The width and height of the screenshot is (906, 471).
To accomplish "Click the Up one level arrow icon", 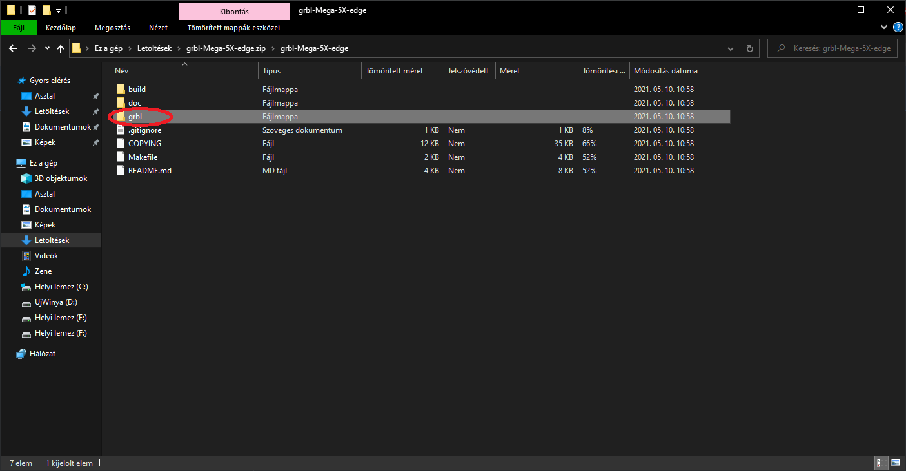I will [61, 48].
